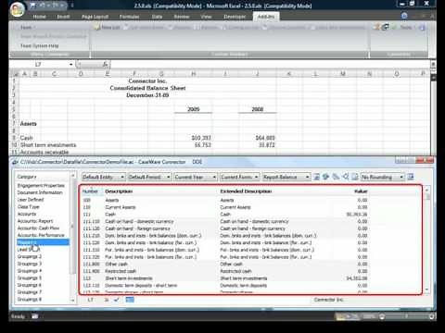Open the View ribbon tab

(206, 17)
